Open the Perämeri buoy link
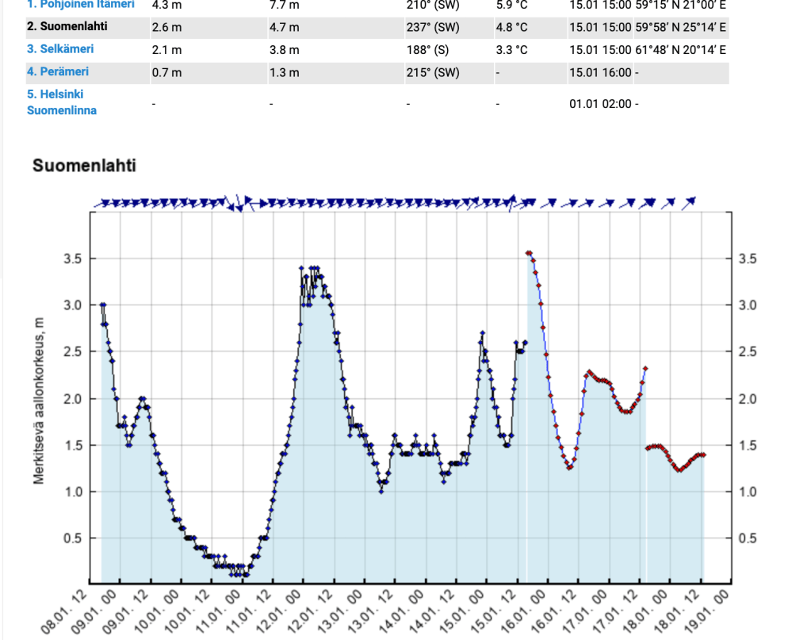The width and height of the screenshot is (811, 640). [58, 72]
